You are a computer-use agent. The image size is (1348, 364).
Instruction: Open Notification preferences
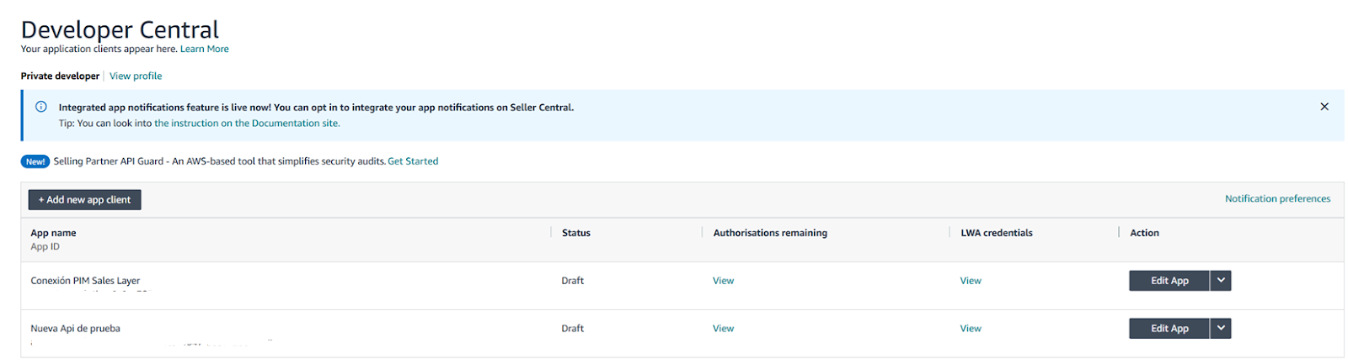(1277, 199)
